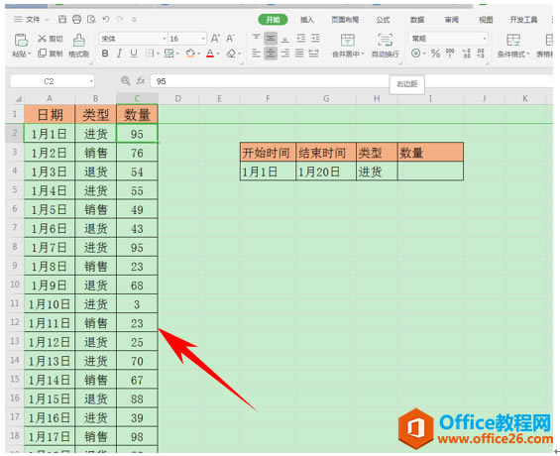Click distributed alignment icon
Viewport: 560px width, 456px height.
coord(313,54)
